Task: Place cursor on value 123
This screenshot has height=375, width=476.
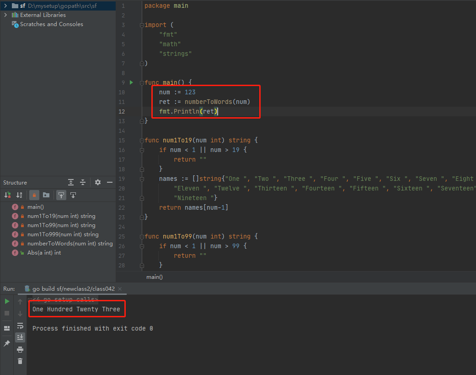Action: pos(190,92)
